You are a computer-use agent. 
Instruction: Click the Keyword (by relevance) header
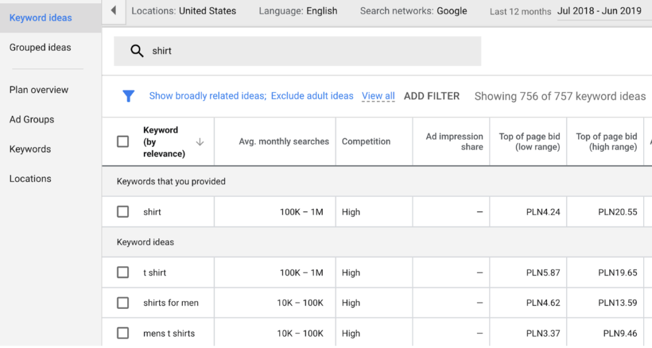tap(164, 142)
